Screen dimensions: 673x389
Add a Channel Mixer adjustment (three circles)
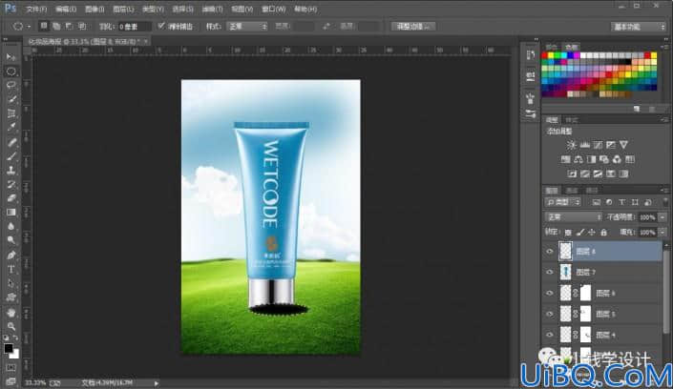pos(617,159)
